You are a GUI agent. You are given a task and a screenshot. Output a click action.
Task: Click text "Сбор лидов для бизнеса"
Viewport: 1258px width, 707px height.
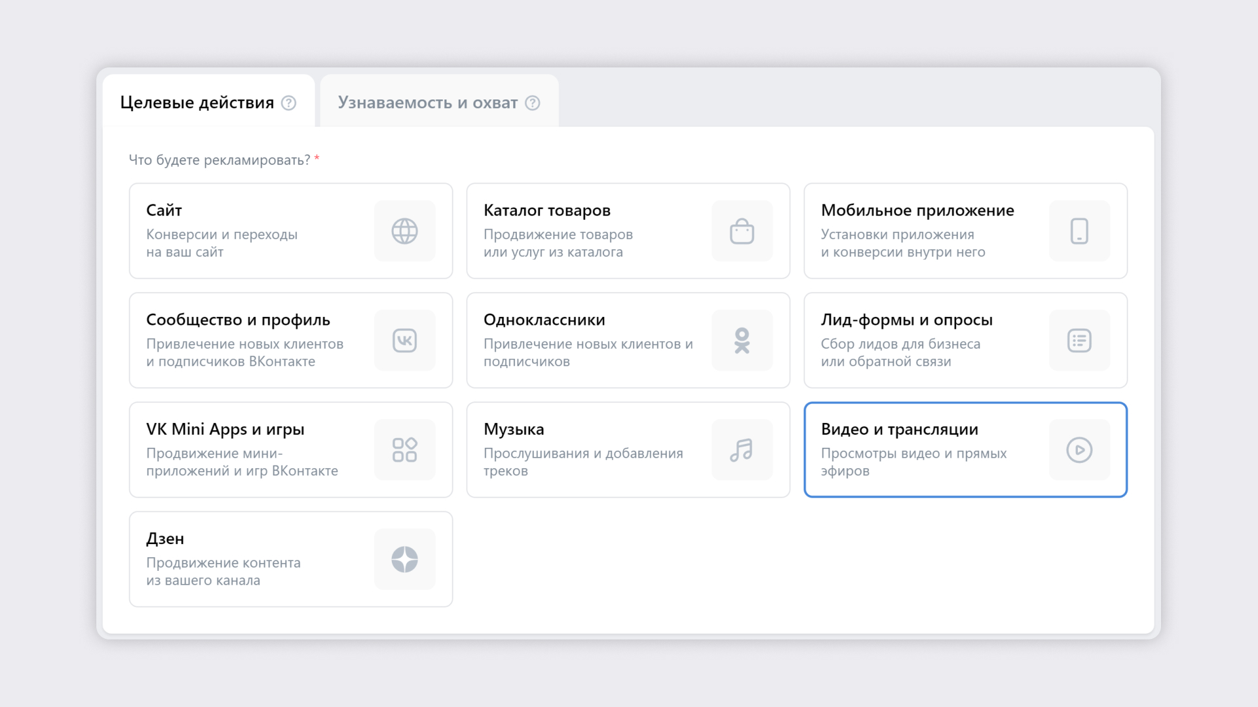901,344
